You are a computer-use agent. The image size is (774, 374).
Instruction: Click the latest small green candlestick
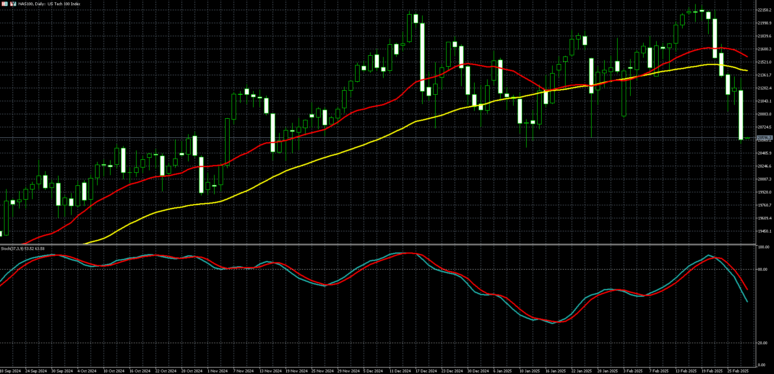click(747, 139)
